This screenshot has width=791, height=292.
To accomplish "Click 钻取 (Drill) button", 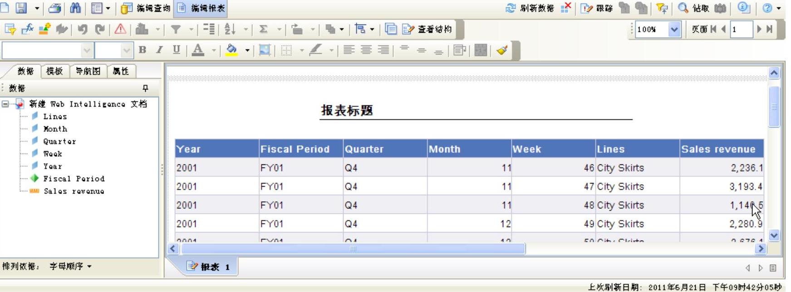I will tap(693, 8).
